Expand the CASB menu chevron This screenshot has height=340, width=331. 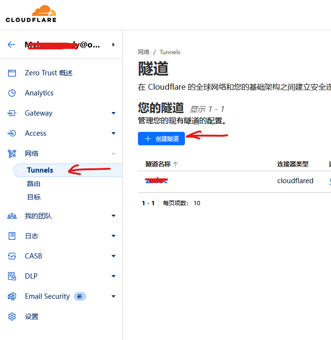(x=114, y=256)
